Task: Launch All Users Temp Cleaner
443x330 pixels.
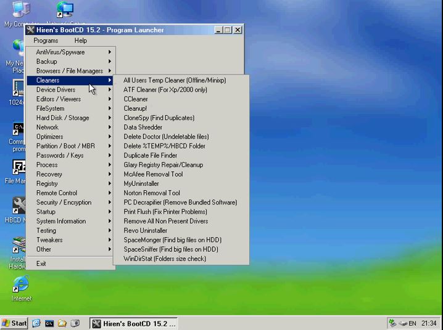Action: [181, 80]
